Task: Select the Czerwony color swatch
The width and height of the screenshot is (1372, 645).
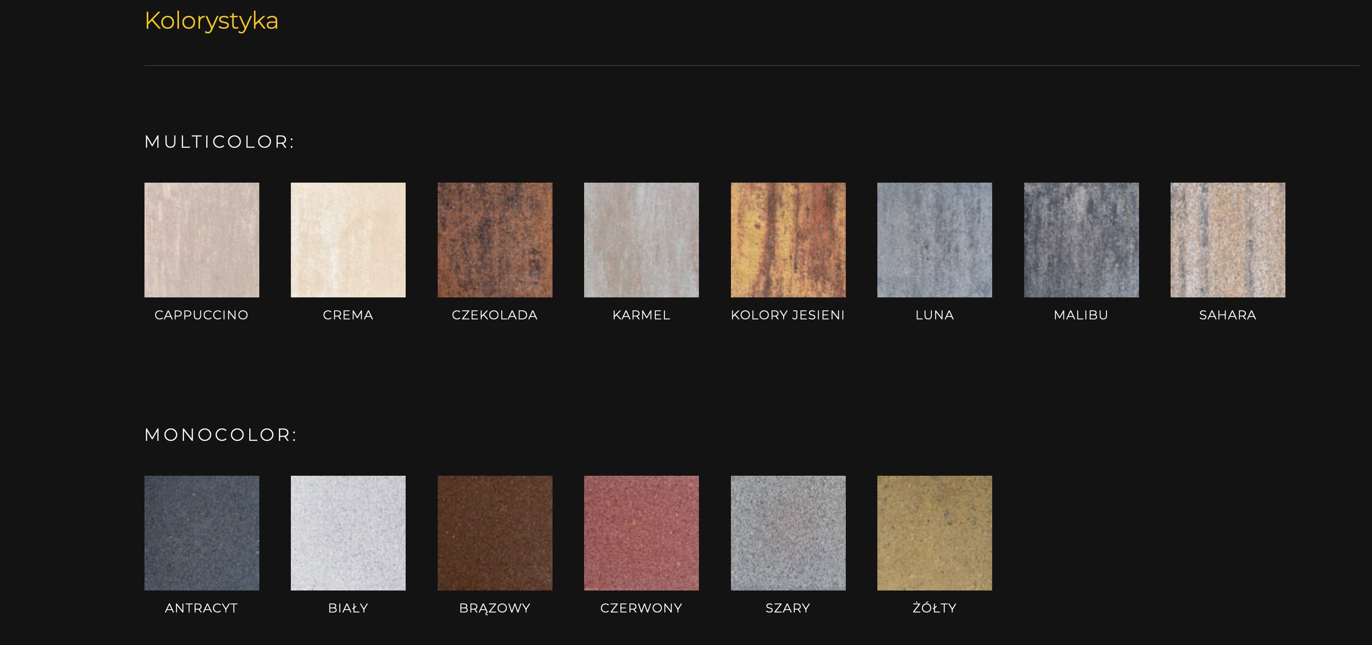Action: [641, 533]
